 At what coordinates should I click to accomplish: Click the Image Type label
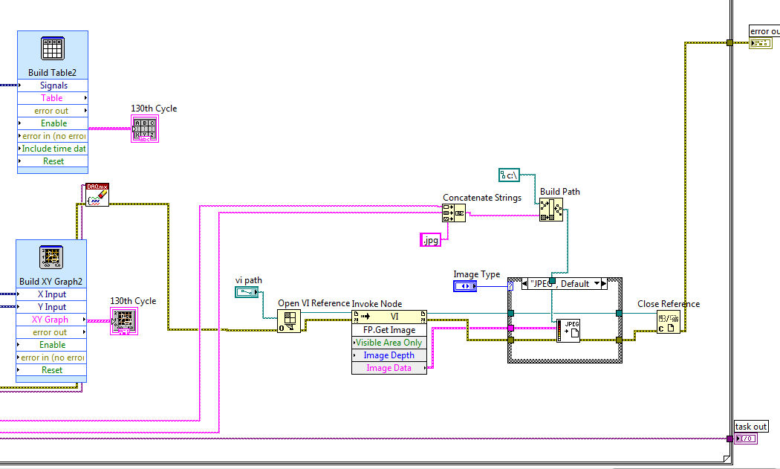(x=477, y=274)
